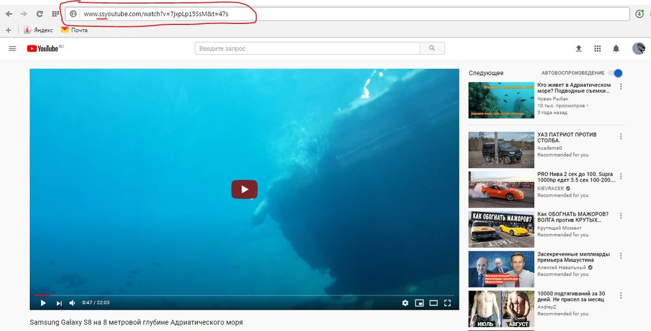Open the browser downloads icon
Screen dimensions: 651x331
tap(640, 14)
